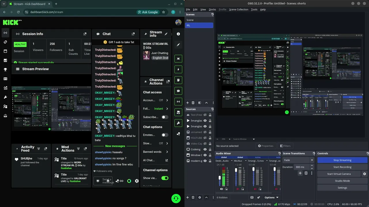The height and width of the screenshot is (207, 369).
Task: Click the Kick stream preview thumbnail
Action: pos(51,109)
